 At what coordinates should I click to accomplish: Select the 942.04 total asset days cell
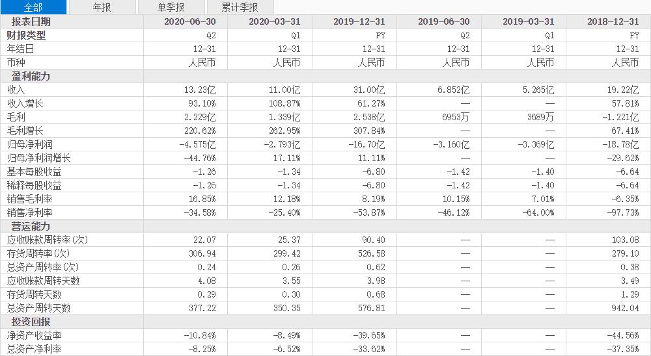tap(625, 308)
